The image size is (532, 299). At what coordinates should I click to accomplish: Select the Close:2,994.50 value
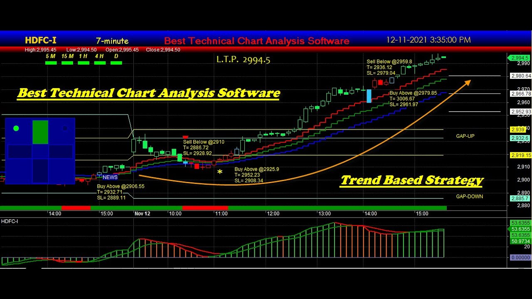pos(163,50)
